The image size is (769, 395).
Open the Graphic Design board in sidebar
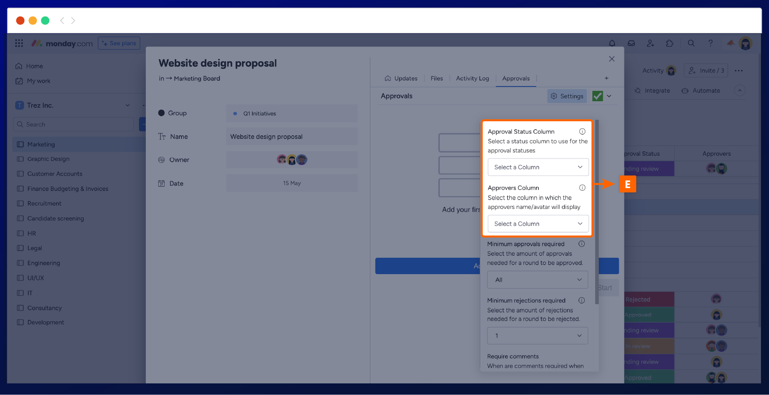click(48, 159)
